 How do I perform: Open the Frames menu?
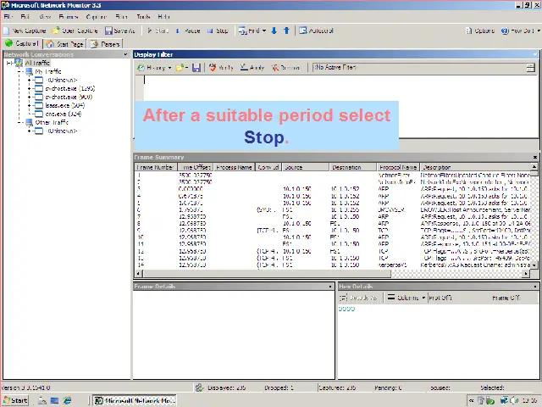(69, 17)
